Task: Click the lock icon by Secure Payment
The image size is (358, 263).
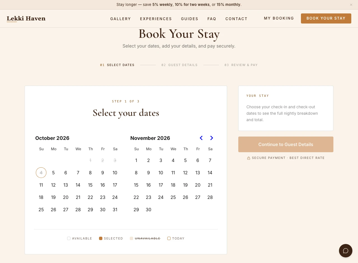Action: (x=249, y=158)
